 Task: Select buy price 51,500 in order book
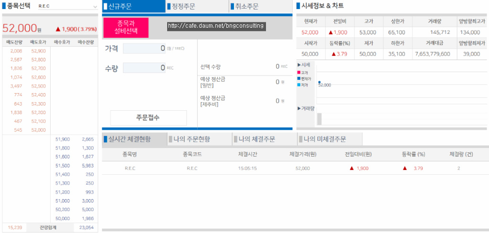tap(63, 165)
